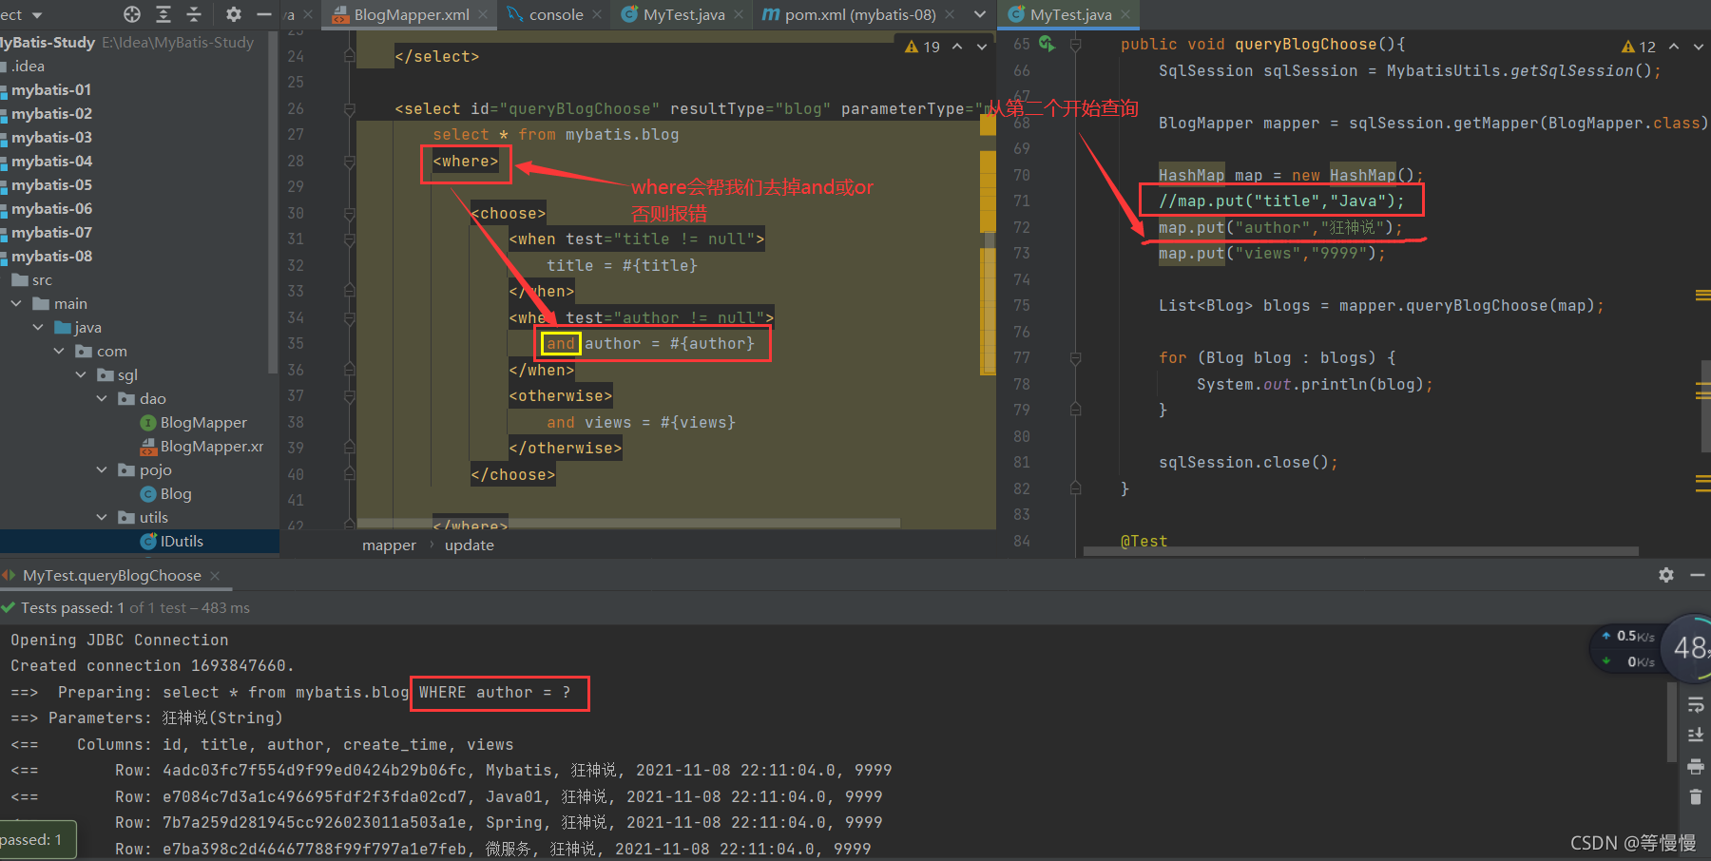Click the Collapse All icon in Project toolbar
This screenshot has width=1711, height=861.
[194, 14]
